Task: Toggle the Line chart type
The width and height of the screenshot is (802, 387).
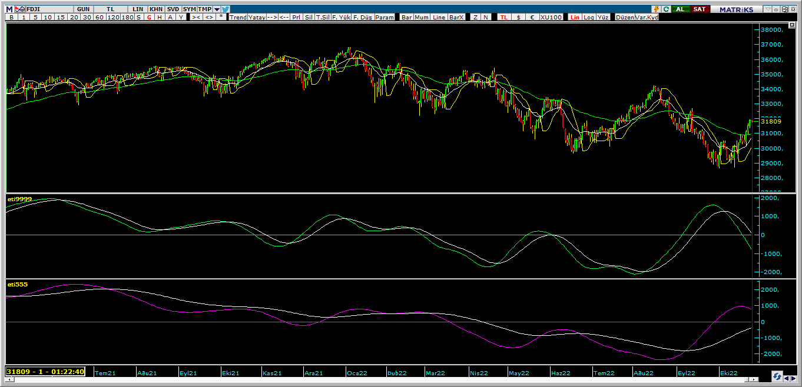Action: [439, 18]
